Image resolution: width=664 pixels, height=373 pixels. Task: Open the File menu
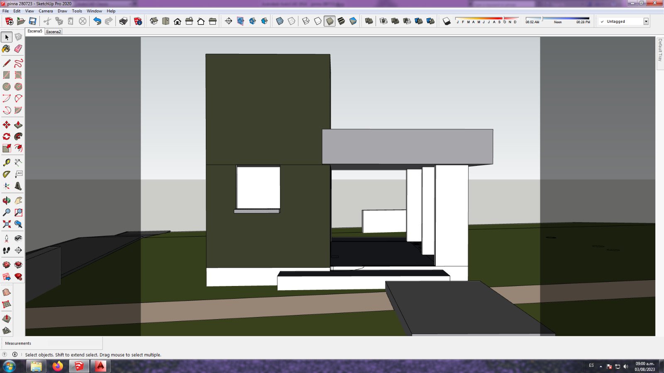6,11
